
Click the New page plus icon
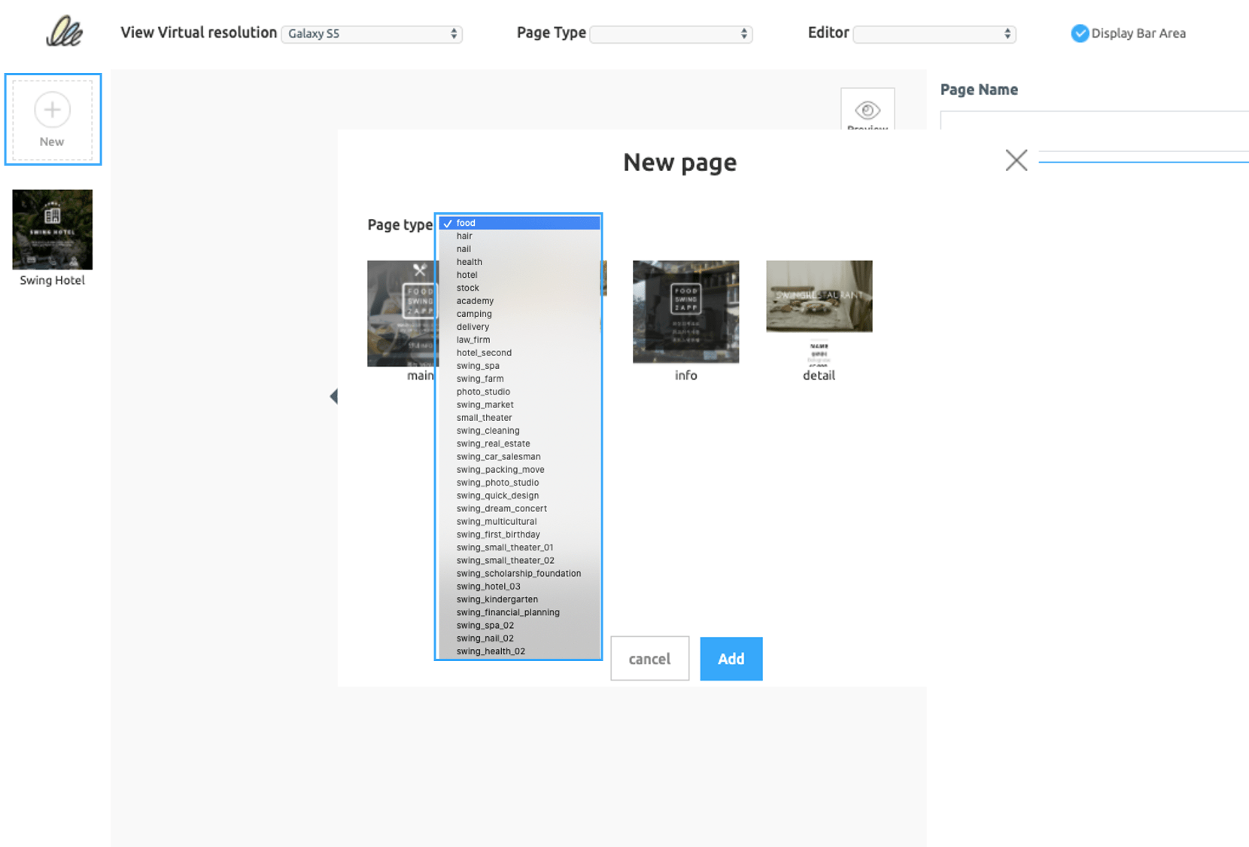52,111
